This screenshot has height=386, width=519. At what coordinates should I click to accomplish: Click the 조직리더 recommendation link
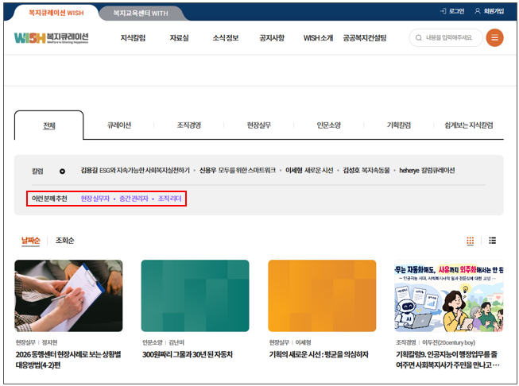(169, 199)
